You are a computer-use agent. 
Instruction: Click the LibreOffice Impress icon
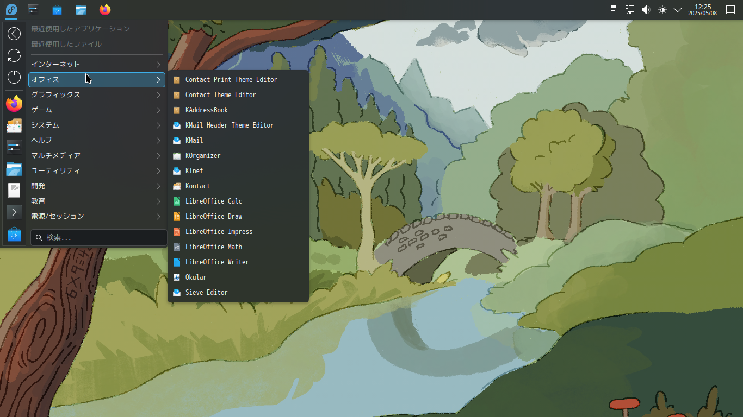tap(176, 232)
